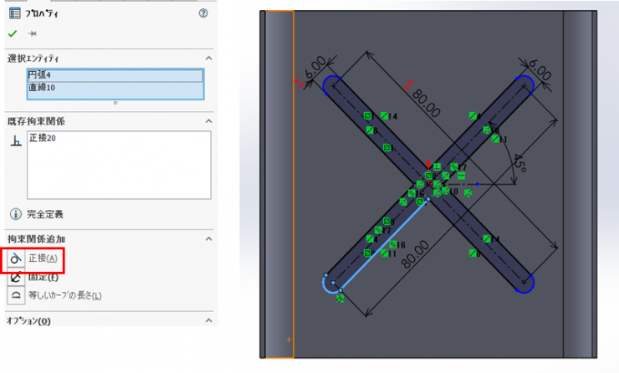Image resolution: width=619 pixels, height=373 pixels.
Task: Select 直線10 in the entity list
Action: tap(115, 88)
